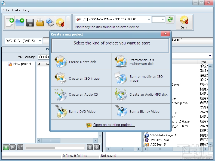Click the save project floppy icon
The height and width of the screenshot is (161, 215).
click(x=30, y=22)
